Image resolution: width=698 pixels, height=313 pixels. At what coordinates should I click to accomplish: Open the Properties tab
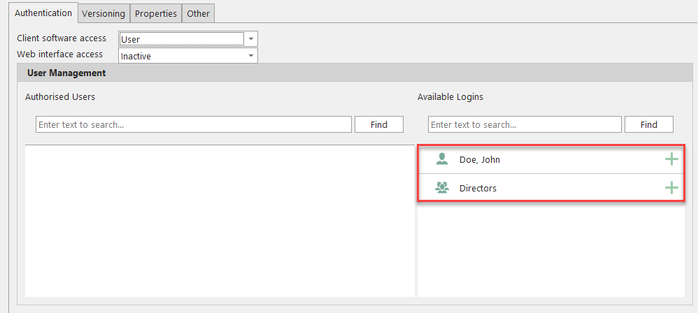155,13
